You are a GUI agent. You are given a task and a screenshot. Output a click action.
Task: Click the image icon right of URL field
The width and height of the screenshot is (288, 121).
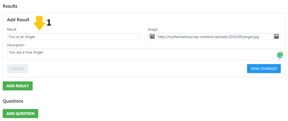(x=276, y=37)
